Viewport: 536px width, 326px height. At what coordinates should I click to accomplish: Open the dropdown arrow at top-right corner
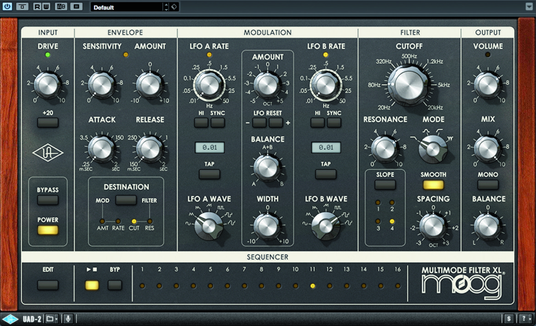click(529, 6)
